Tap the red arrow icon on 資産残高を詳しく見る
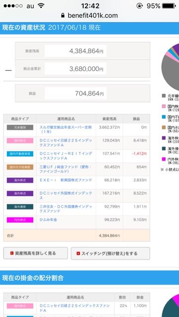This screenshot has height=317, width=179. (12, 253)
